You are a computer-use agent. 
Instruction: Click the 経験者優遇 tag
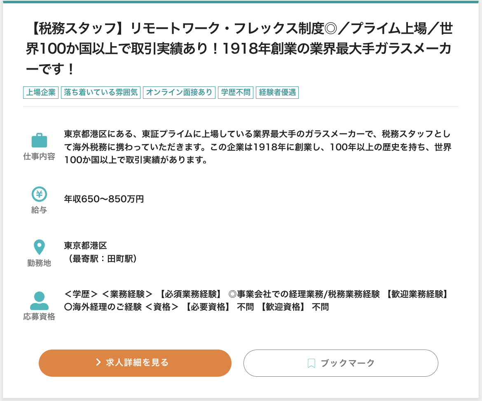point(277,92)
